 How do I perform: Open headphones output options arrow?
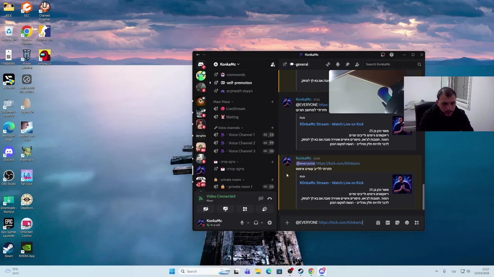point(262,223)
